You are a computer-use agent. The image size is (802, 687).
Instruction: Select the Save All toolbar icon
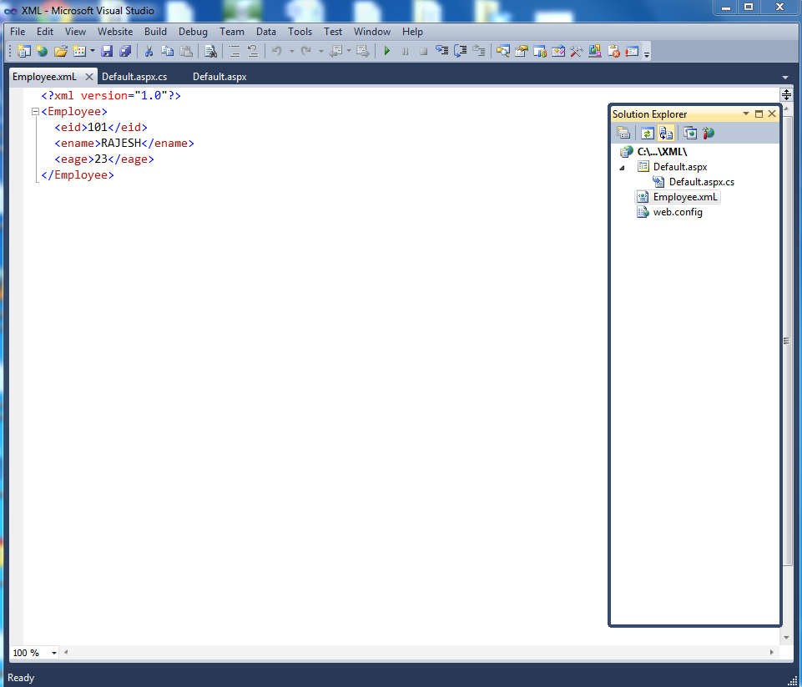126,51
